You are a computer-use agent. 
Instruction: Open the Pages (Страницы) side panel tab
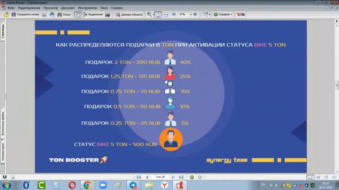coord(3,32)
